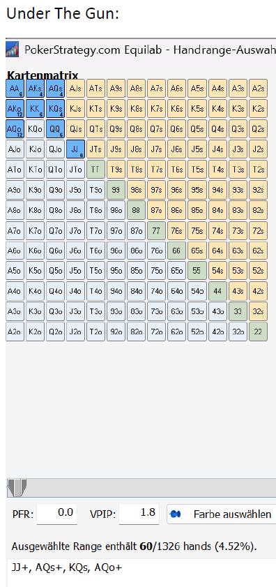The width and height of the screenshot is (276, 587).
Task: Click the range percentage slider handle
Action: point(17,488)
